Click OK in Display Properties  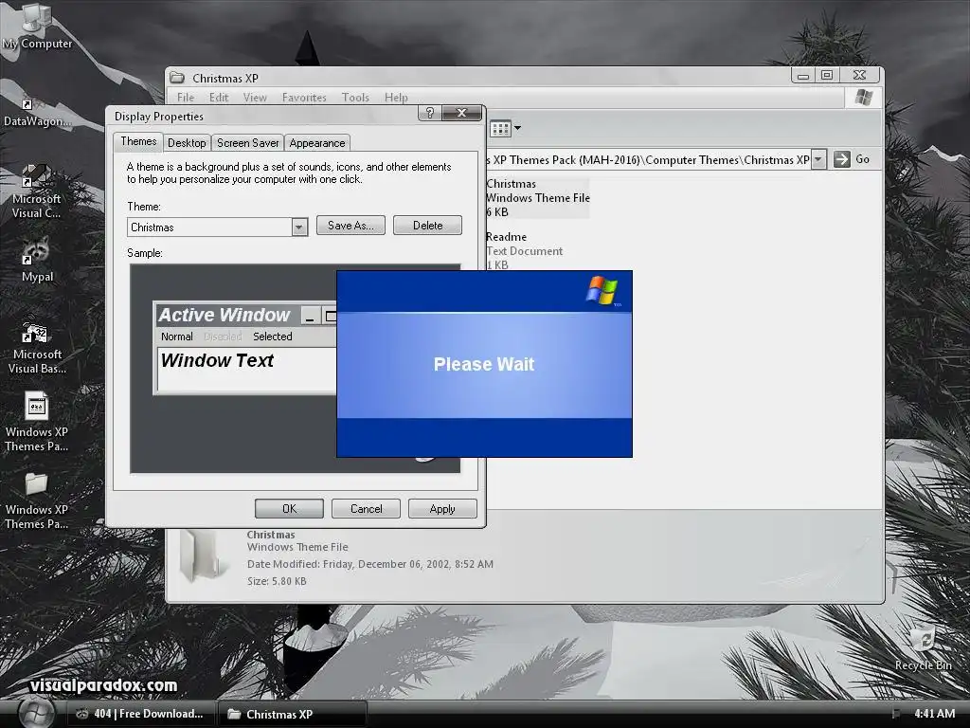point(289,509)
